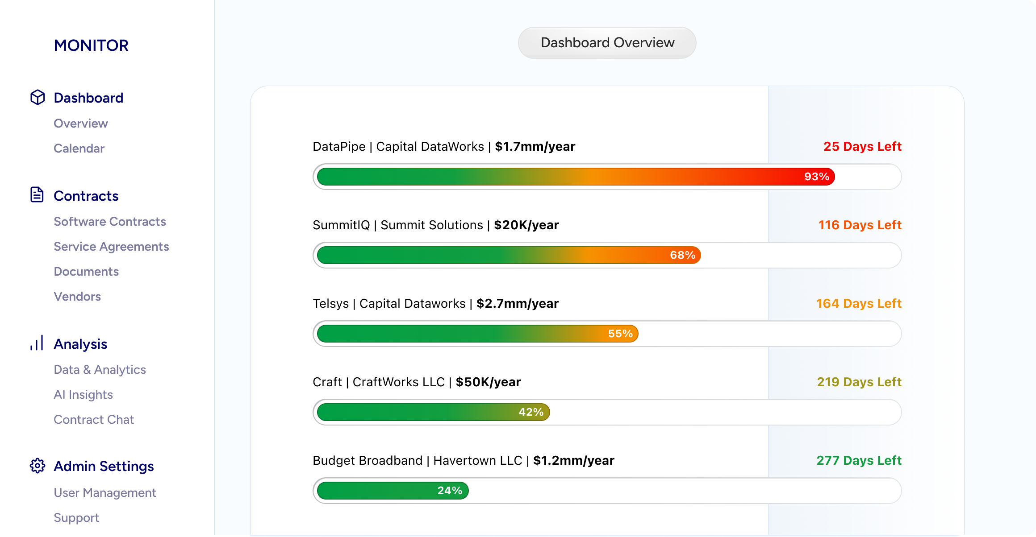The image size is (1036, 537).
Task: Open Data & Analytics
Action: coord(100,370)
